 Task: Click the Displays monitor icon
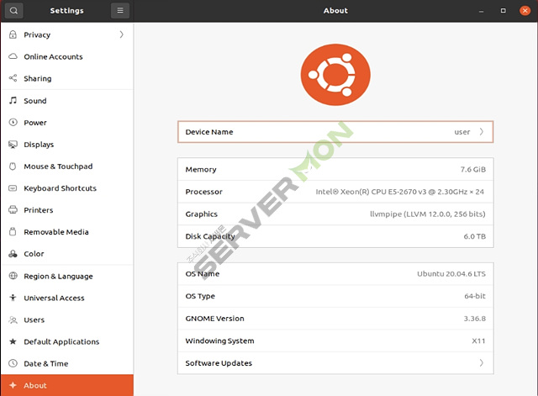[13, 145]
